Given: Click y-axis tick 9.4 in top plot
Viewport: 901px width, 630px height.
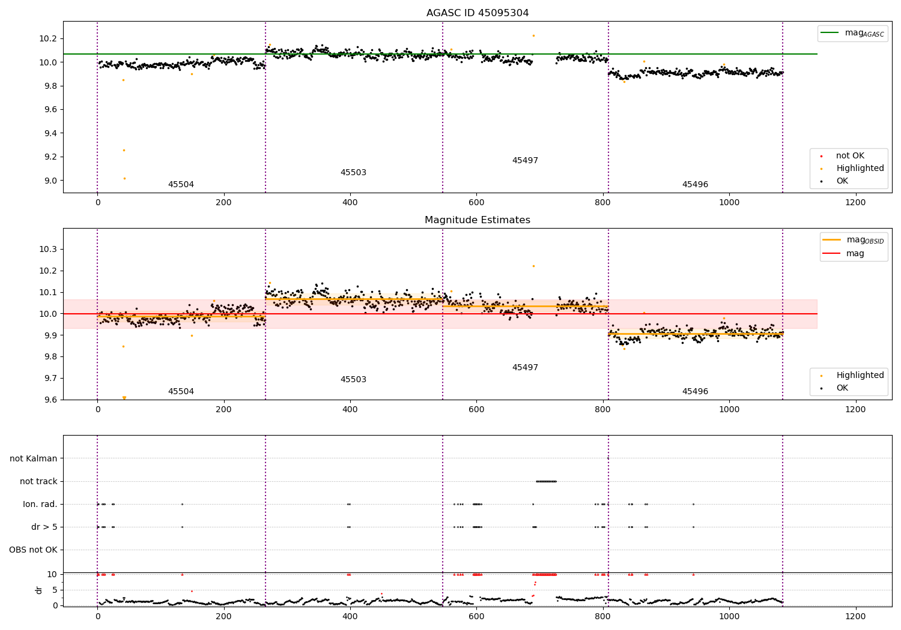Looking at the screenshot, I should pos(50,133).
